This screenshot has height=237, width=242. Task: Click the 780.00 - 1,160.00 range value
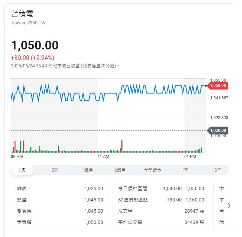coord(185,200)
